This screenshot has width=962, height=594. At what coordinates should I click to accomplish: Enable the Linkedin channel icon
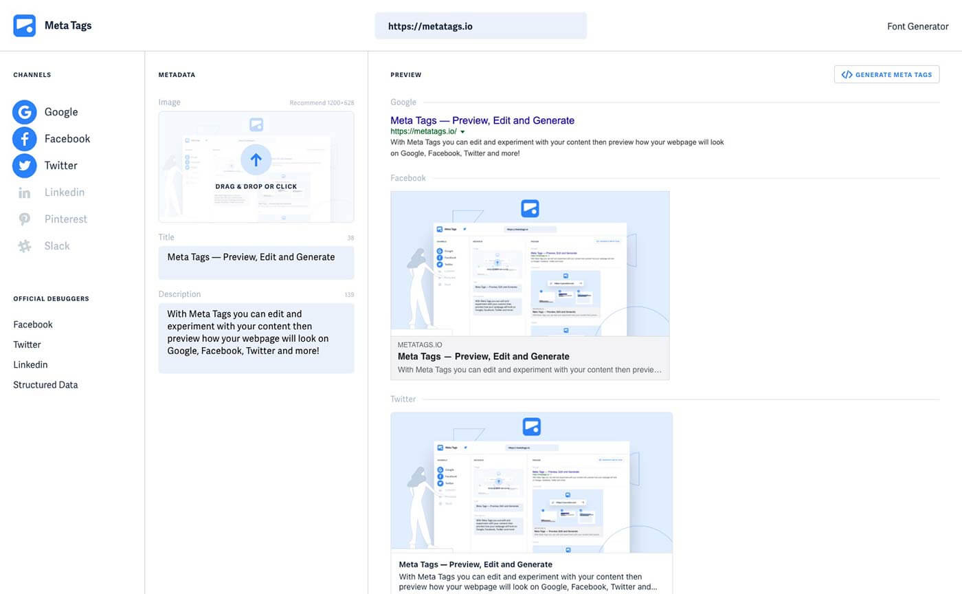pos(25,192)
